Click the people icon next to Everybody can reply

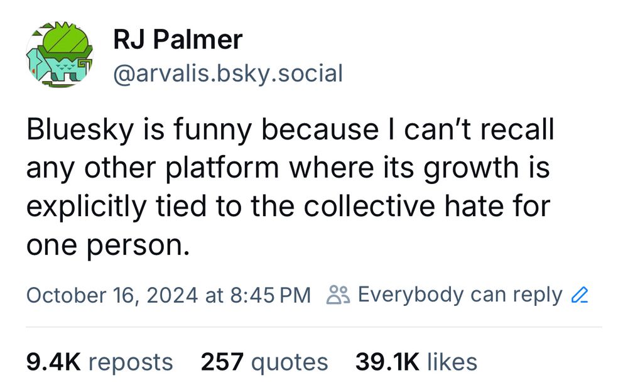pyautogui.click(x=338, y=295)
